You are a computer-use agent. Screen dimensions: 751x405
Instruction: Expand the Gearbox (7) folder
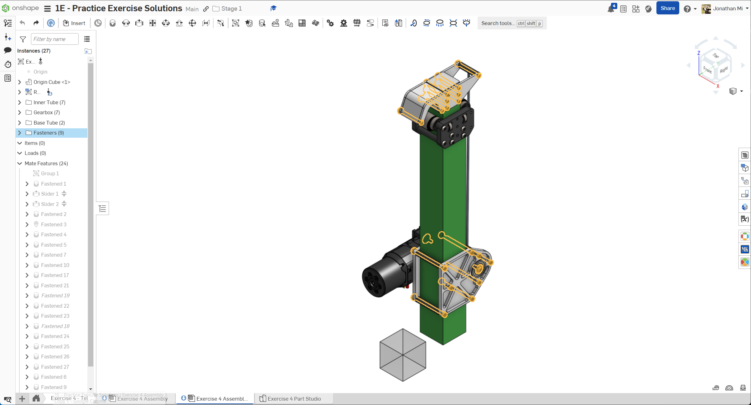[x=20, y=112]
